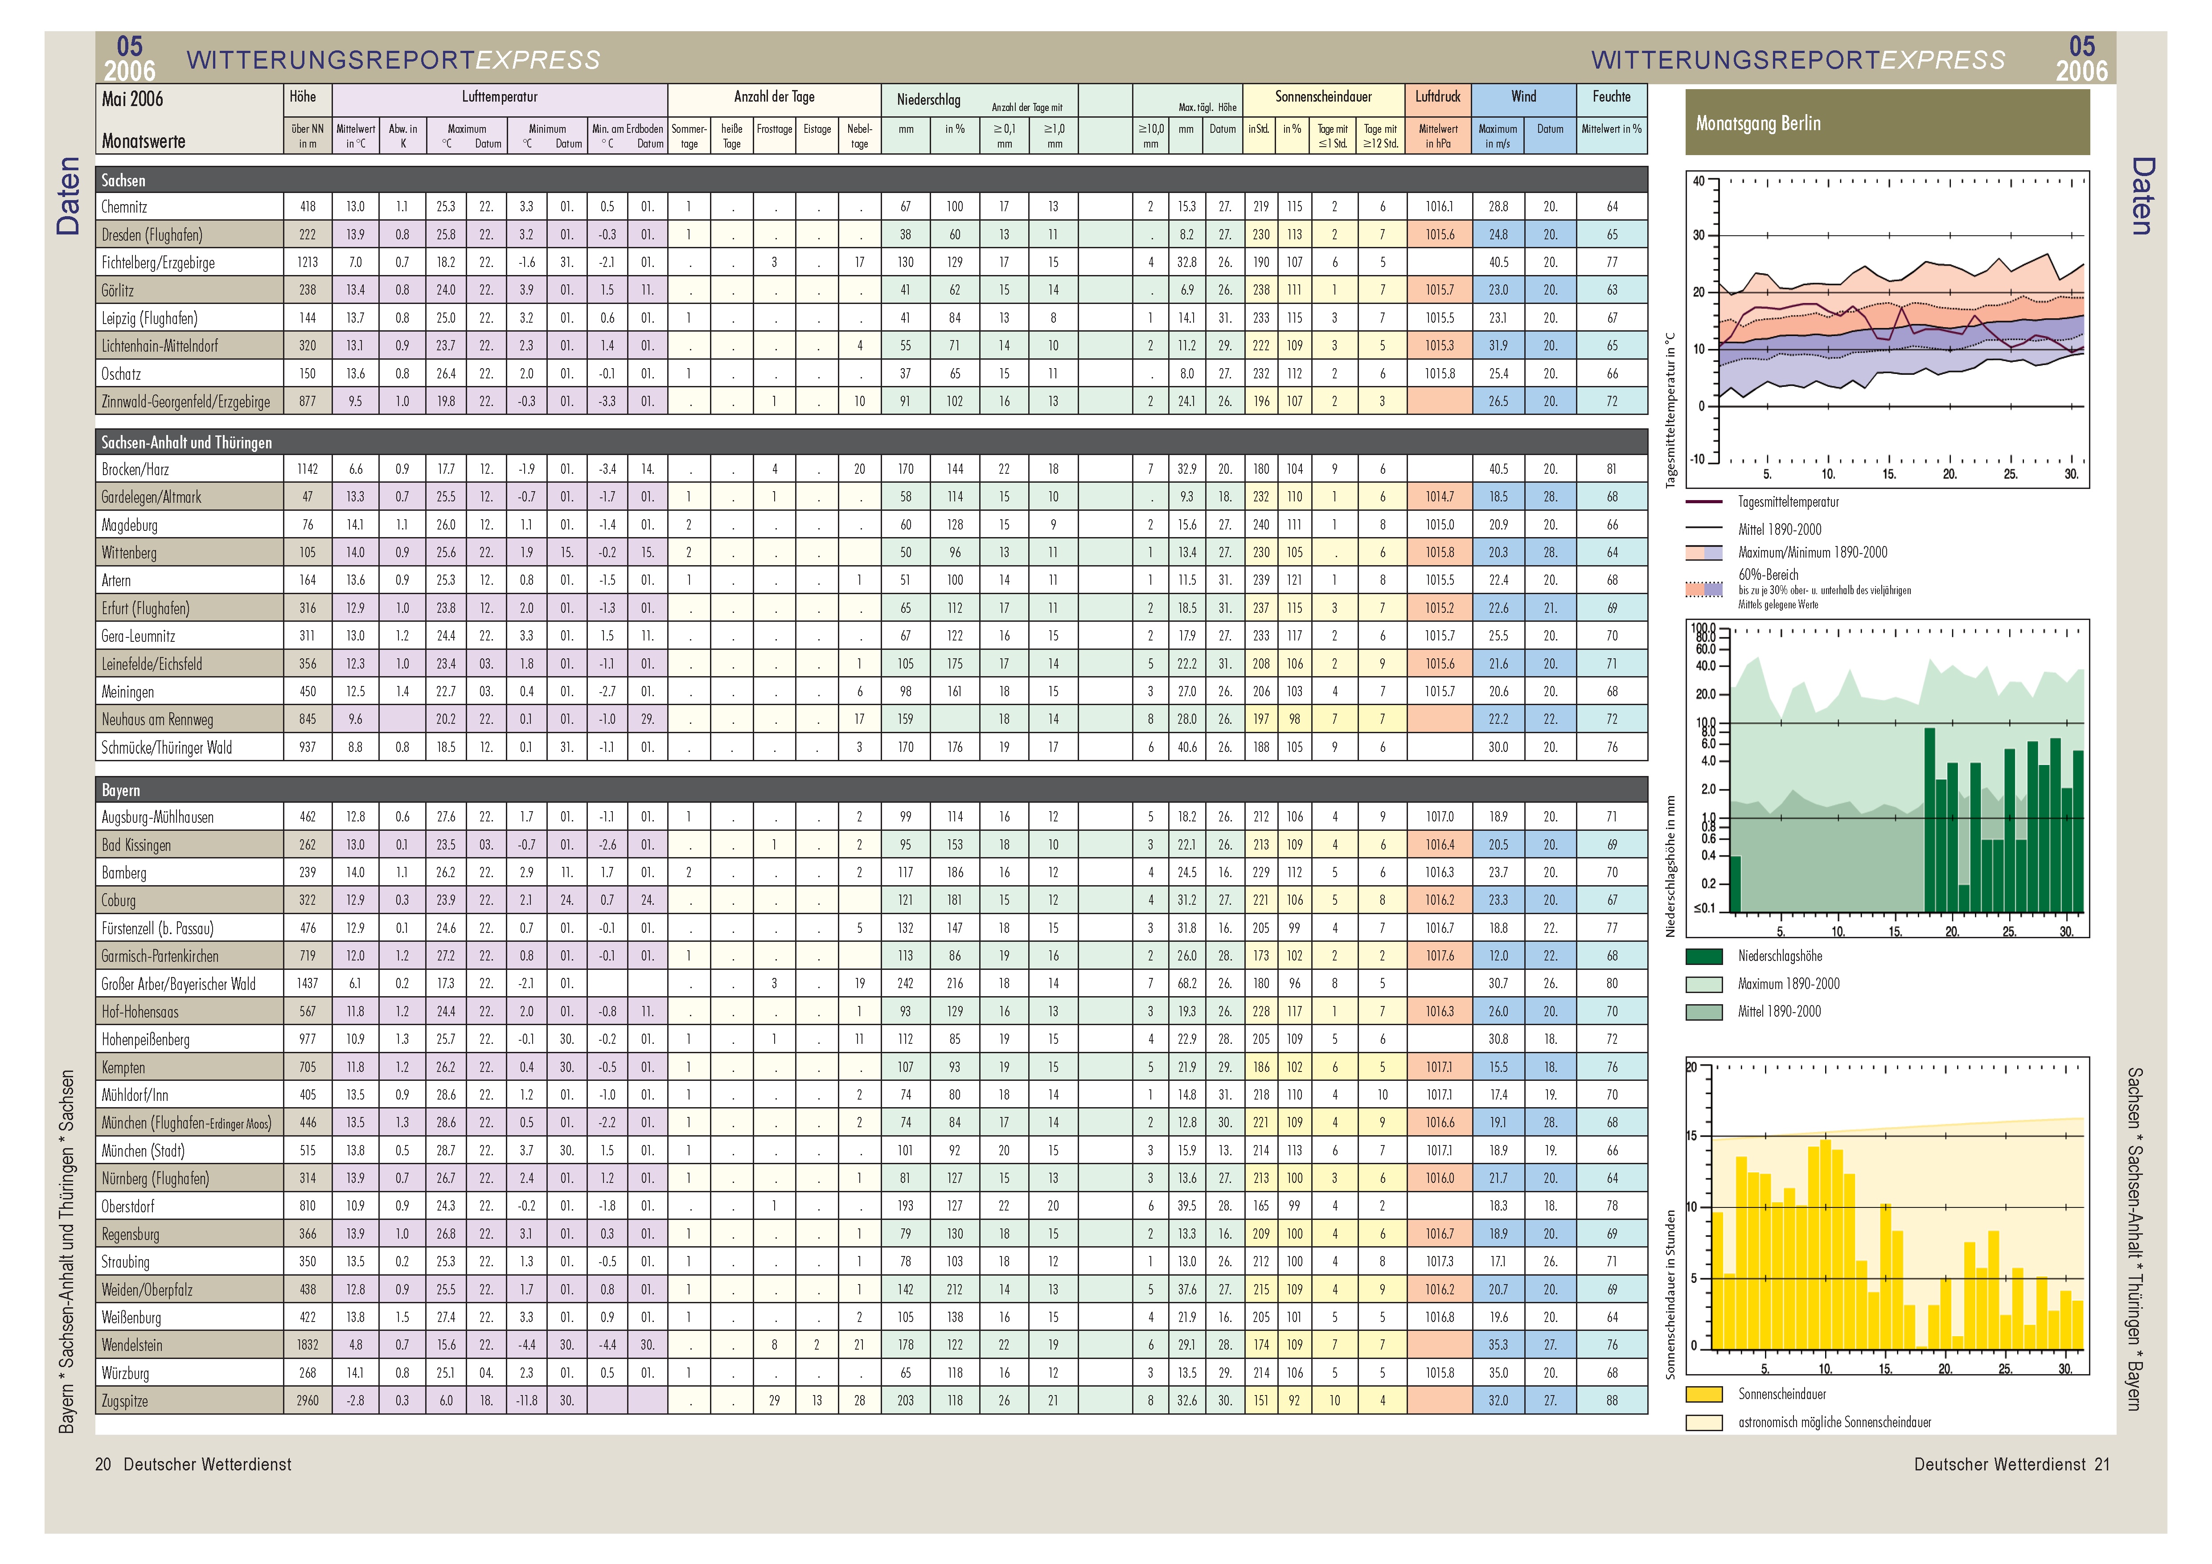Click the 'Nürnberg (Flughafen)' station name
Viewport: 2212px width, 1564px height.
[x=155, y=1178]
